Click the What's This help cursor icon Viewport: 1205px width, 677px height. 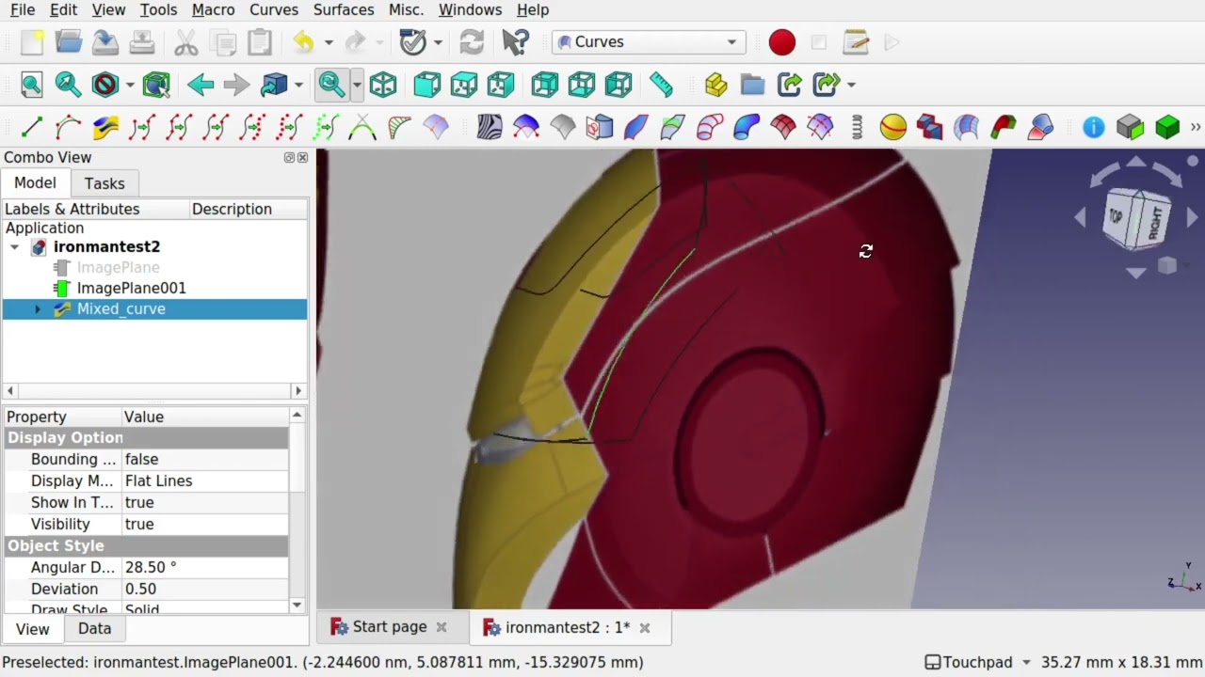[x=515, y=42]
